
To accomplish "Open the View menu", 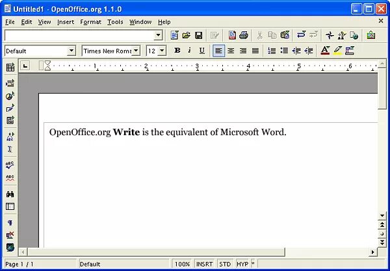I will pyautogui.click(x=44, y=22).
